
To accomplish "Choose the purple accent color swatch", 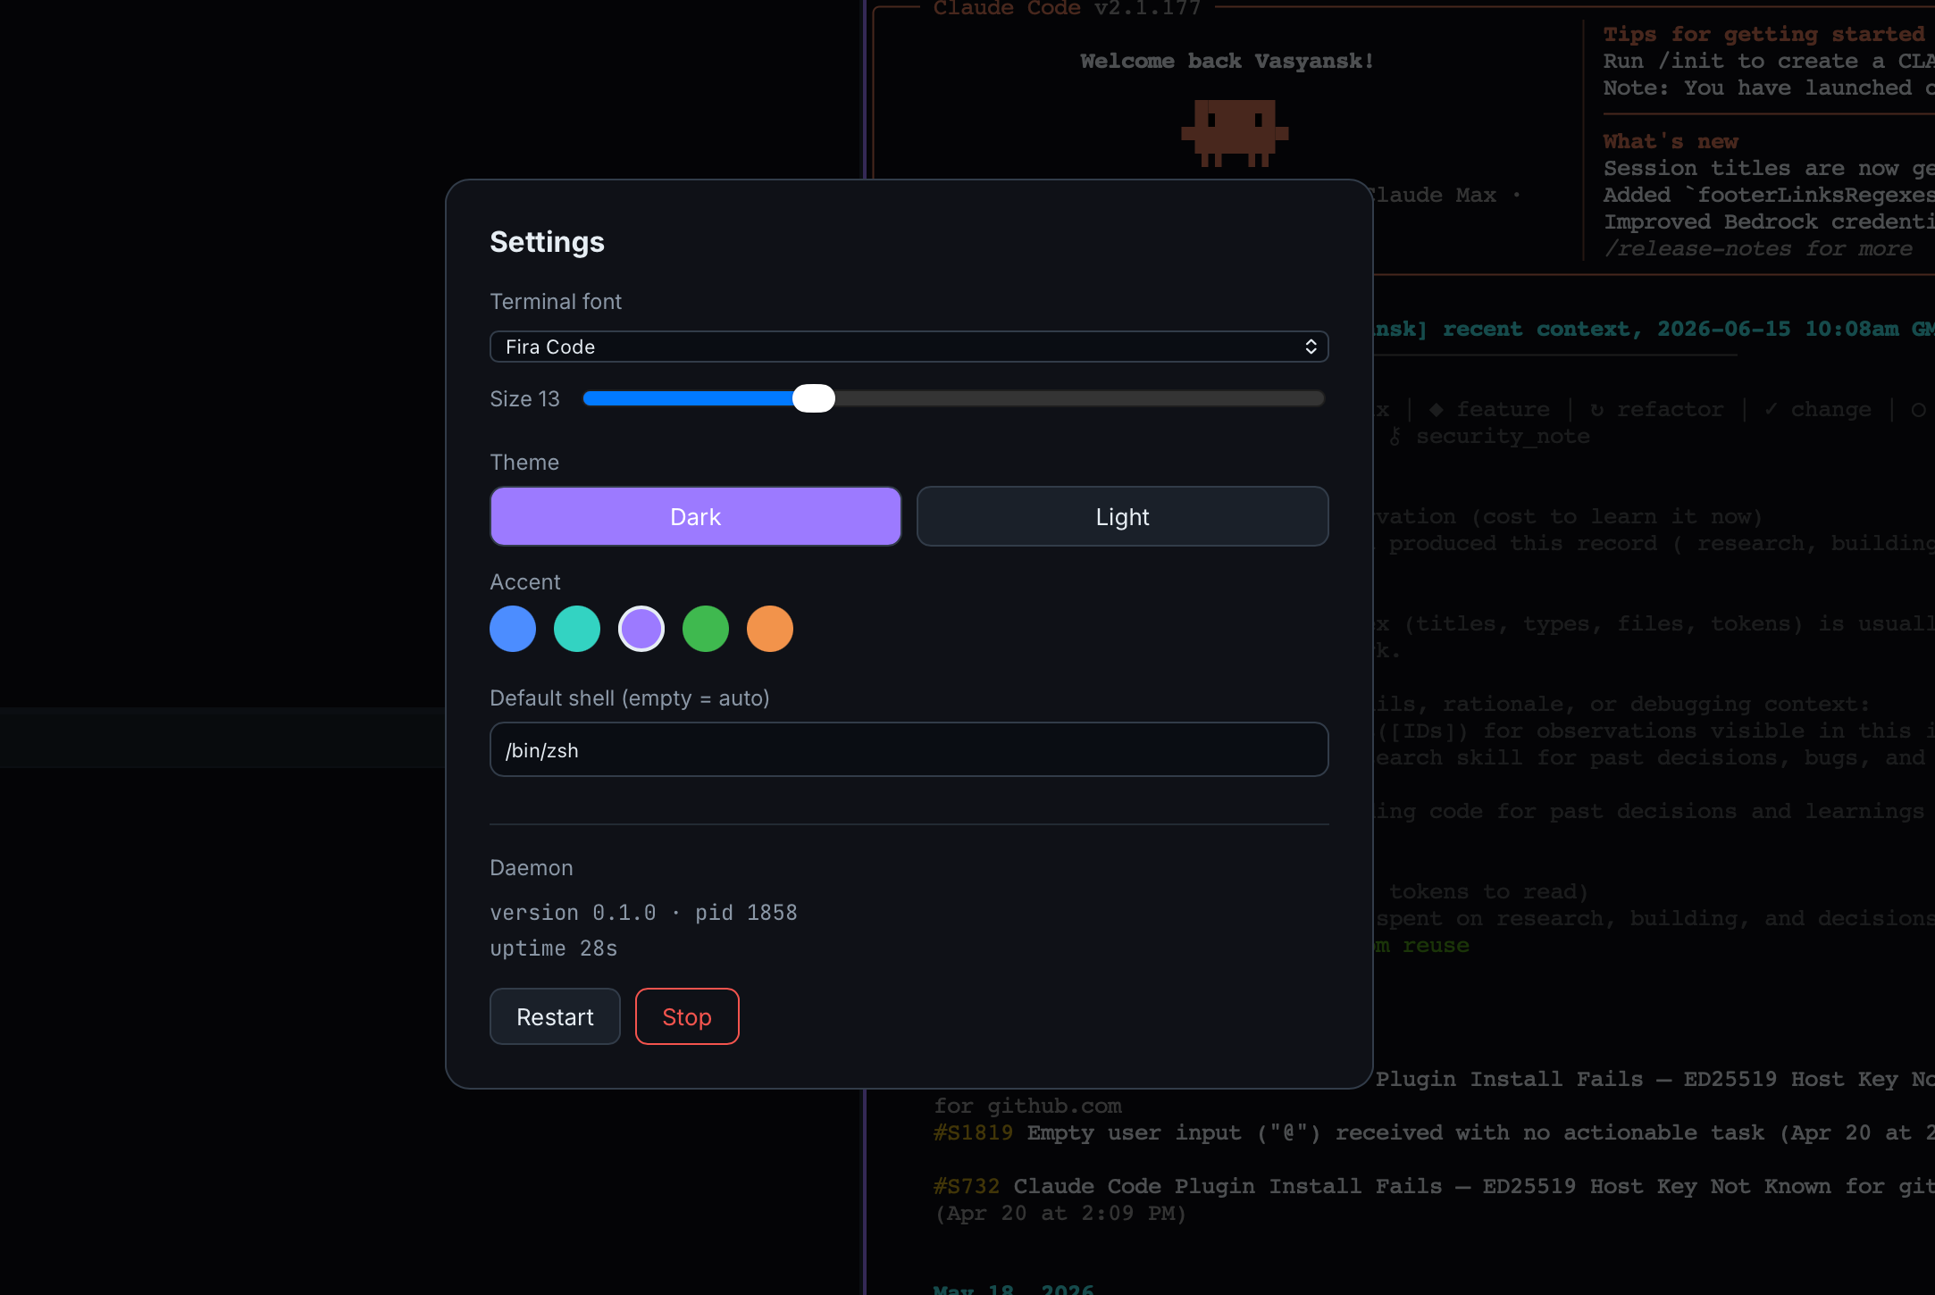I will click(641, 629).
